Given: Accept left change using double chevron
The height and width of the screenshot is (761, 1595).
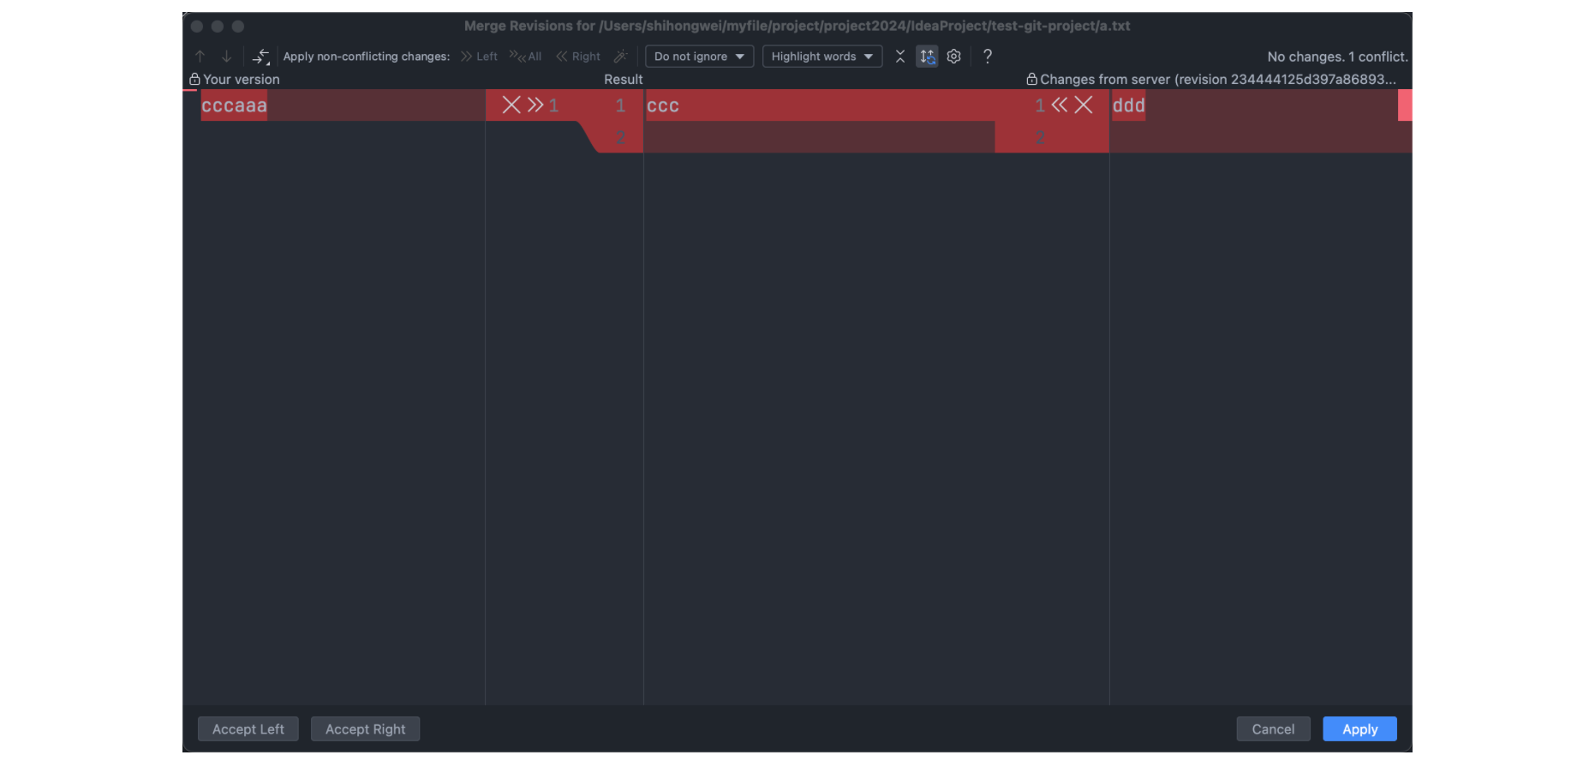Looking at the screenshot, I should 535,105.
